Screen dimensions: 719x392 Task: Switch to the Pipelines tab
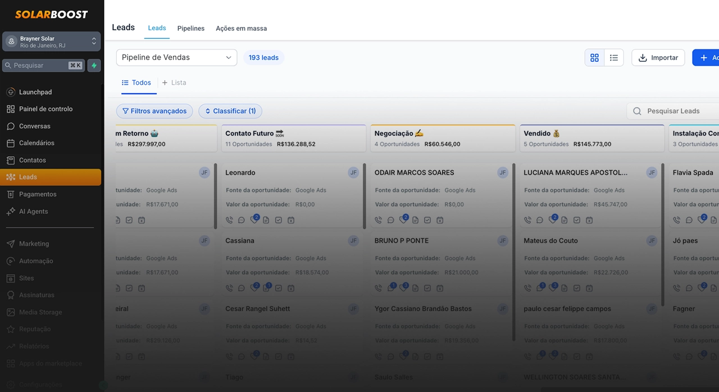pyautogui.click(x=191, y=28)
